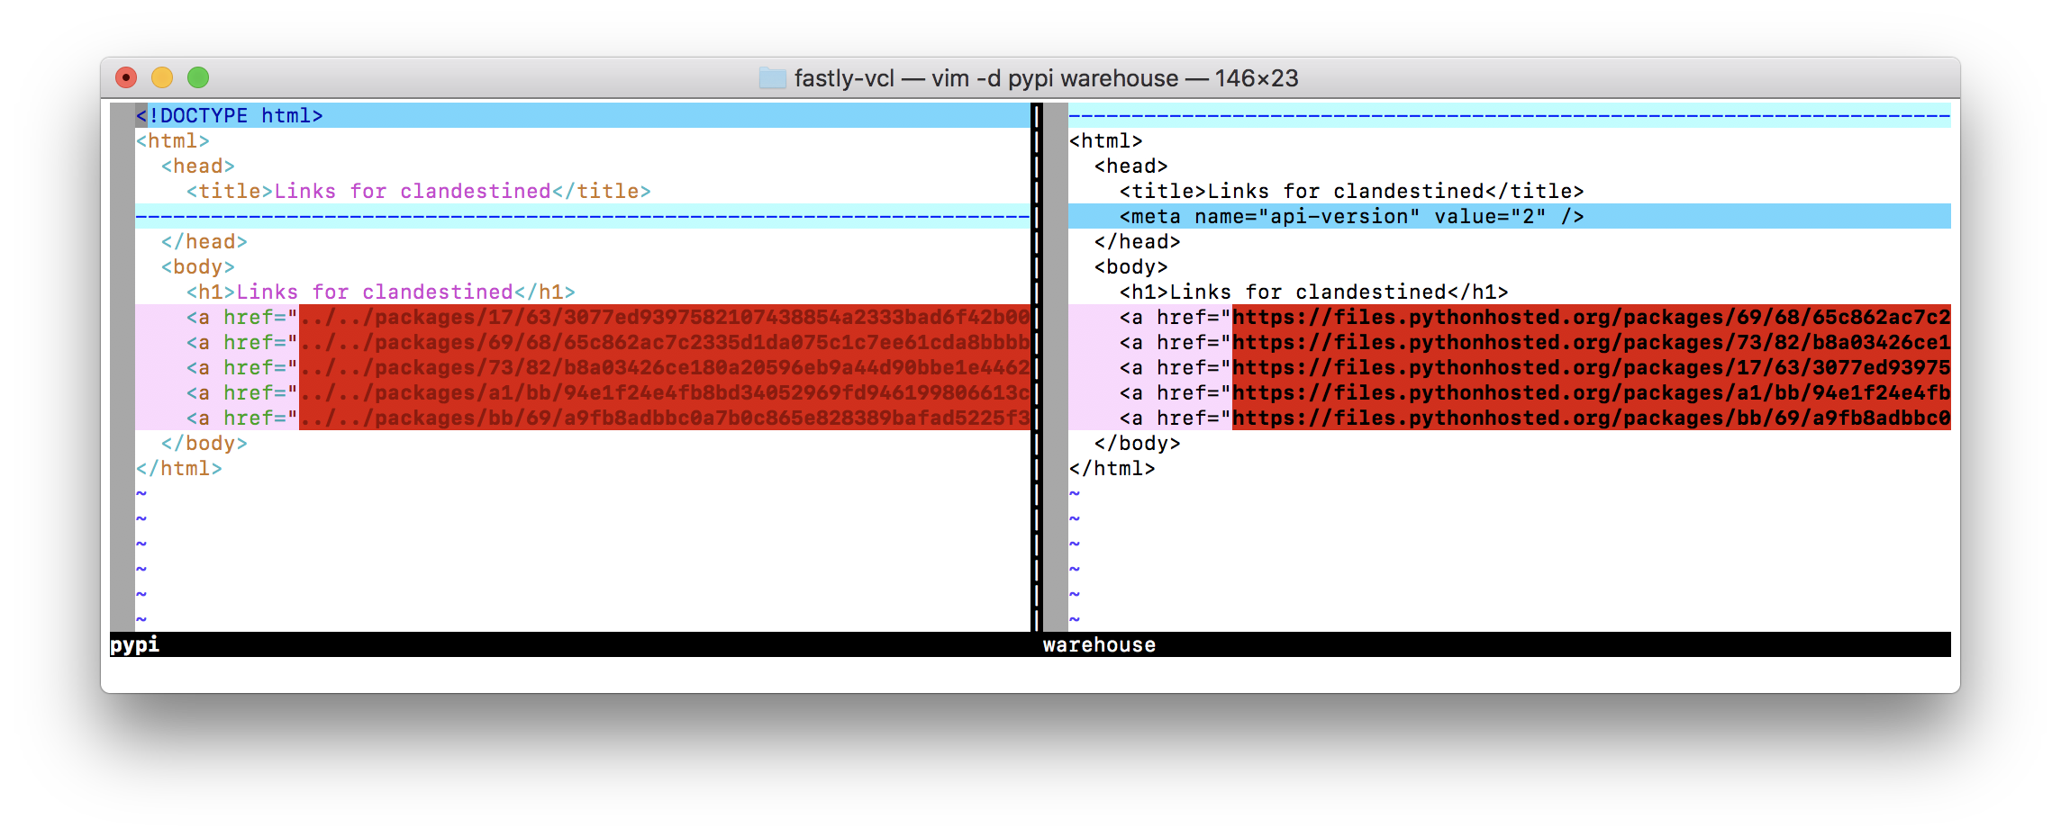Click '<body>' opening tag in the warehouse pane

tap(1131, 266)
